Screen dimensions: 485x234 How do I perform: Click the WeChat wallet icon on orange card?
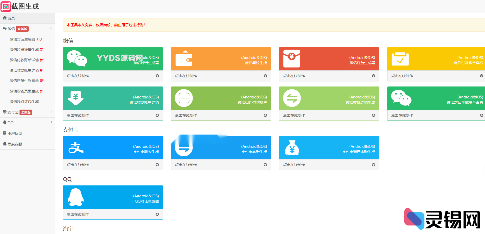click(184, 58)
